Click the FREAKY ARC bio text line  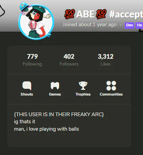tap(59, 114)
